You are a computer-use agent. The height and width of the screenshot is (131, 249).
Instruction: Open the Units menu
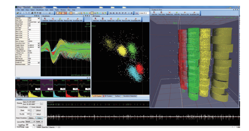[x=52, y=10]
